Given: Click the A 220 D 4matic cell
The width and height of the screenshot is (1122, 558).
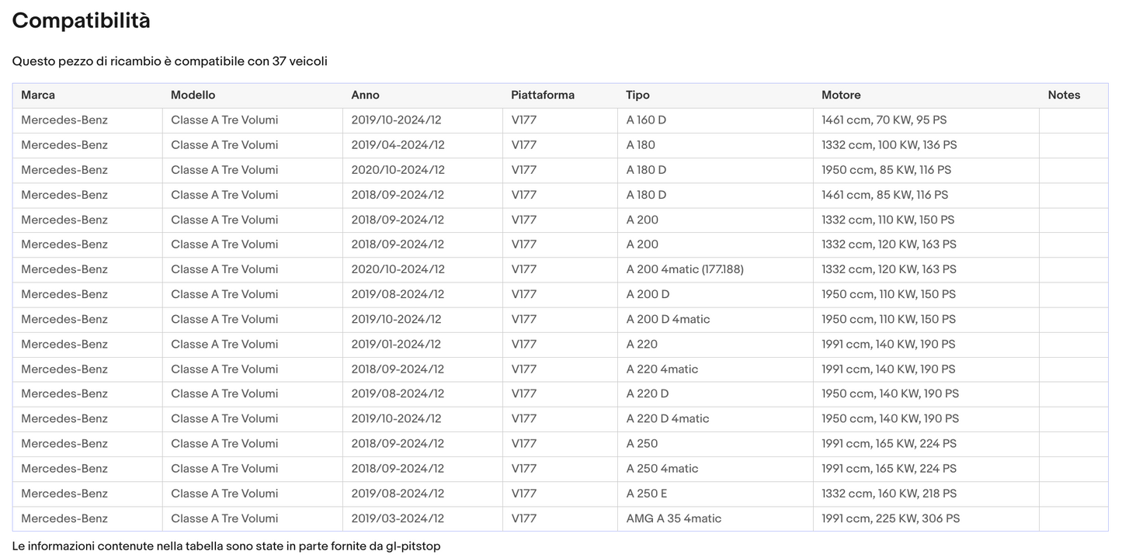Looking at the screenshot, I should click(x=667, y=418).
